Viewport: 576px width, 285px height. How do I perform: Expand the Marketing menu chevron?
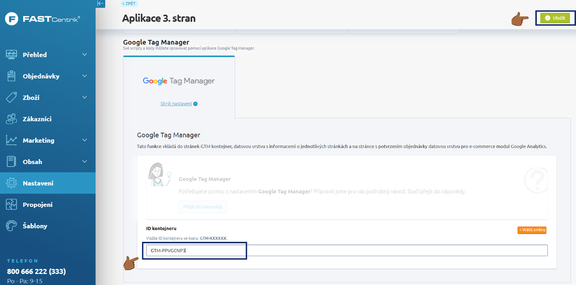(x=85, y=140)
